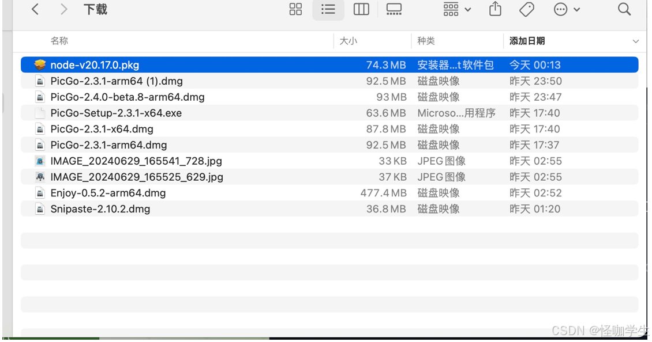Select file PicGo-2.3.1-arm64.dmg
Screen dimensions: 652x342
(108, 145)
